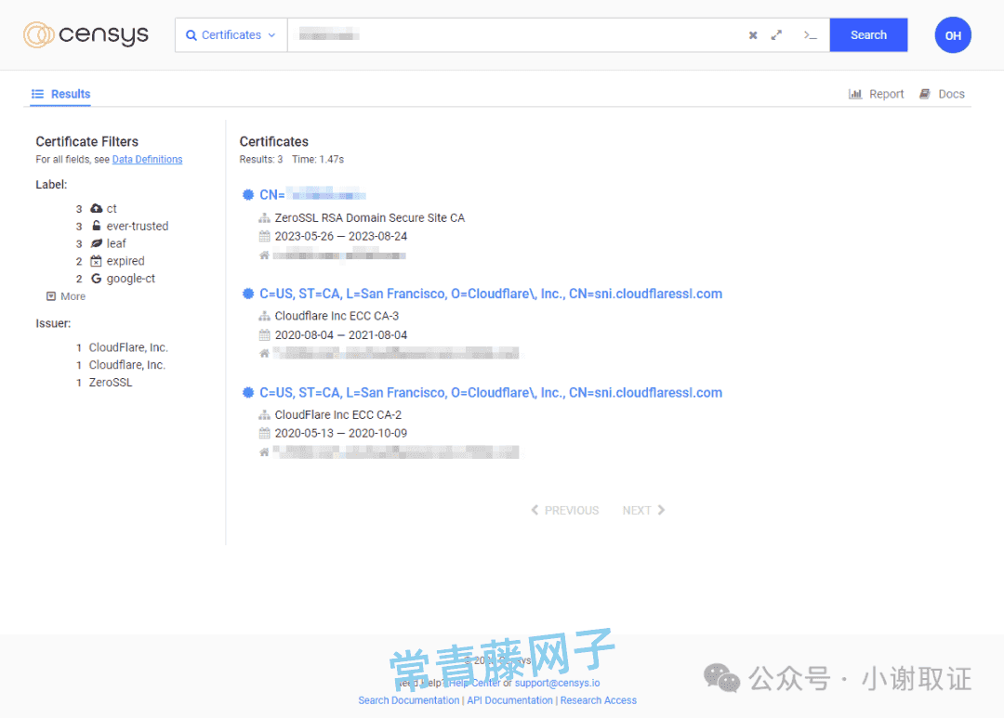Open the Certificates search type dropdown

pyautogui.click(x=231, y=35)
